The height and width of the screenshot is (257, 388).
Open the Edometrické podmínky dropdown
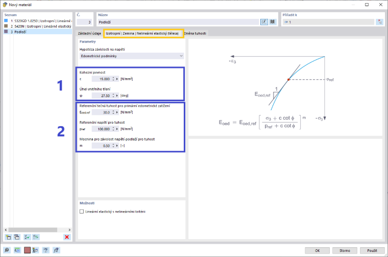132,56
